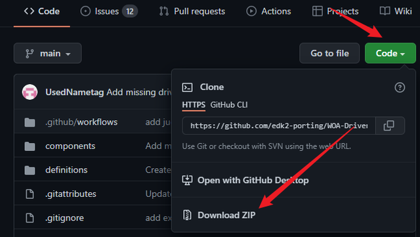Click commit message beside components folder

(x=158, y=146)
